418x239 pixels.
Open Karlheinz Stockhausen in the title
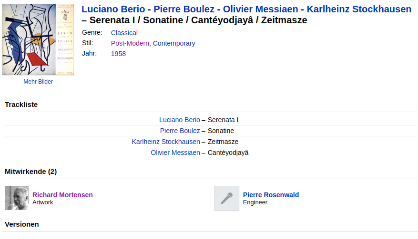tap(359, 9)
